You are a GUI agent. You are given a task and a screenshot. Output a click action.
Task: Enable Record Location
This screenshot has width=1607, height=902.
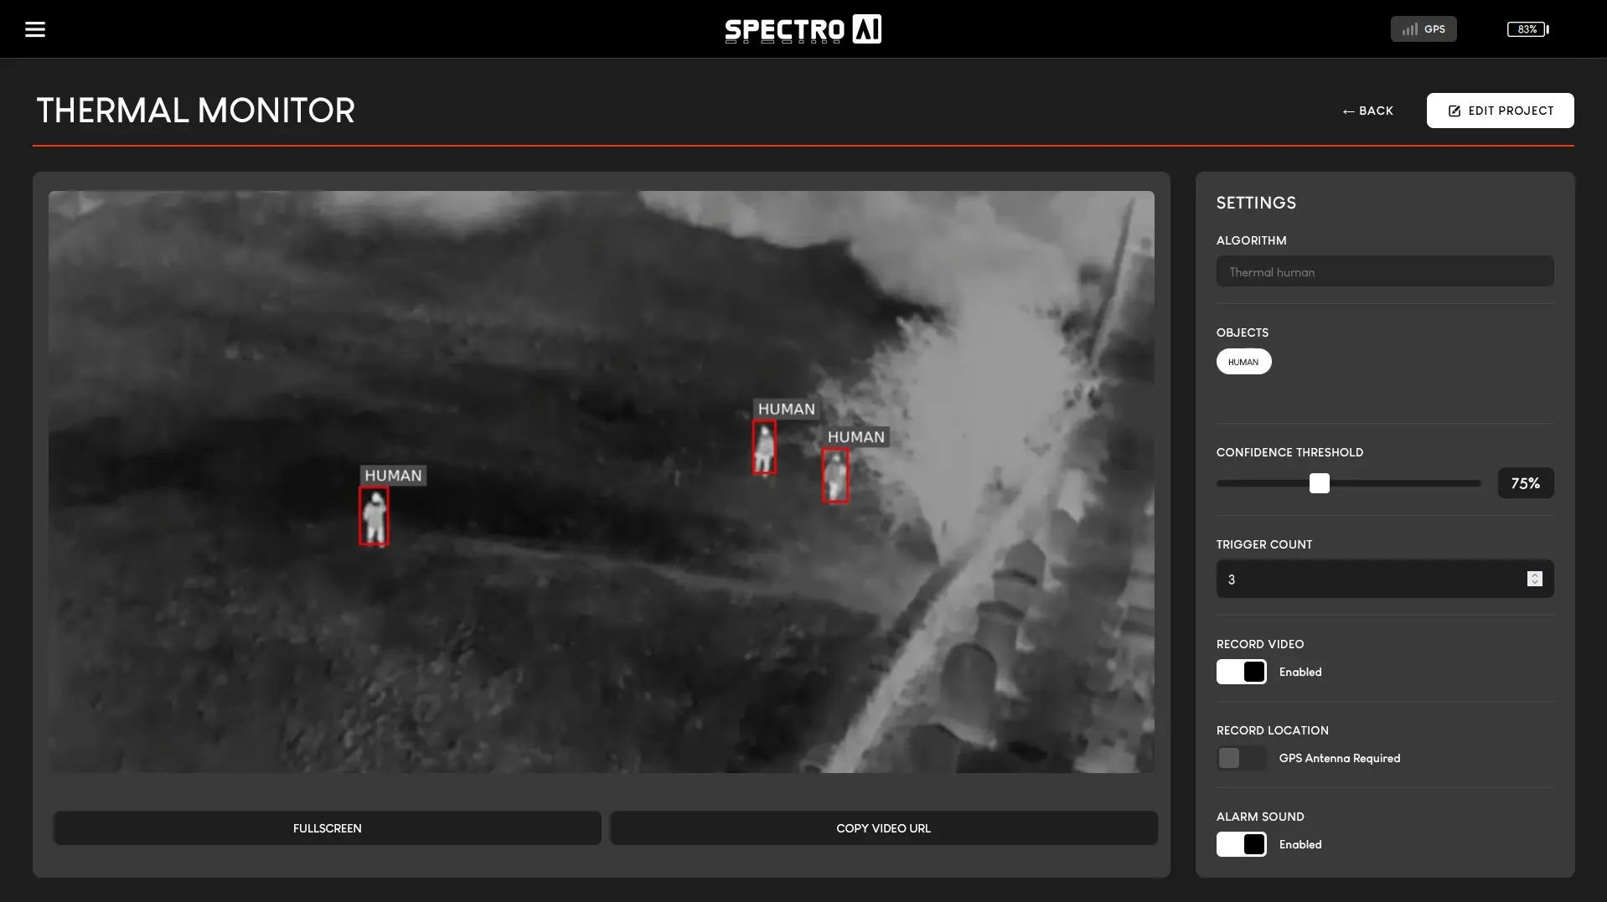(1240, 758)
